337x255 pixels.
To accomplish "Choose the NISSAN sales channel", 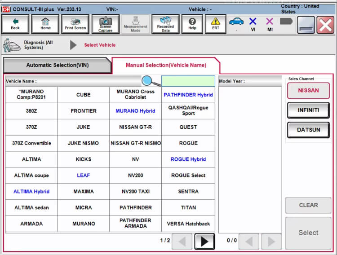I will coord(308,90).
